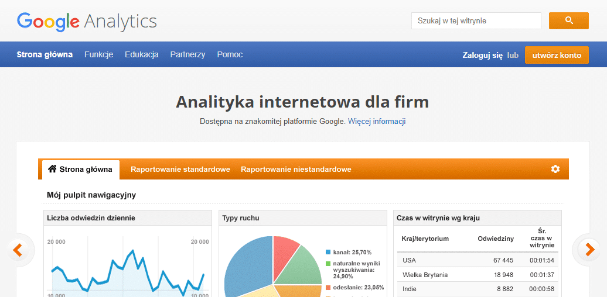Click the Mój pulpit nawigacyjny heading
Image resolution: width=607 pixels, height=297 pixels.
coord(91,195)
